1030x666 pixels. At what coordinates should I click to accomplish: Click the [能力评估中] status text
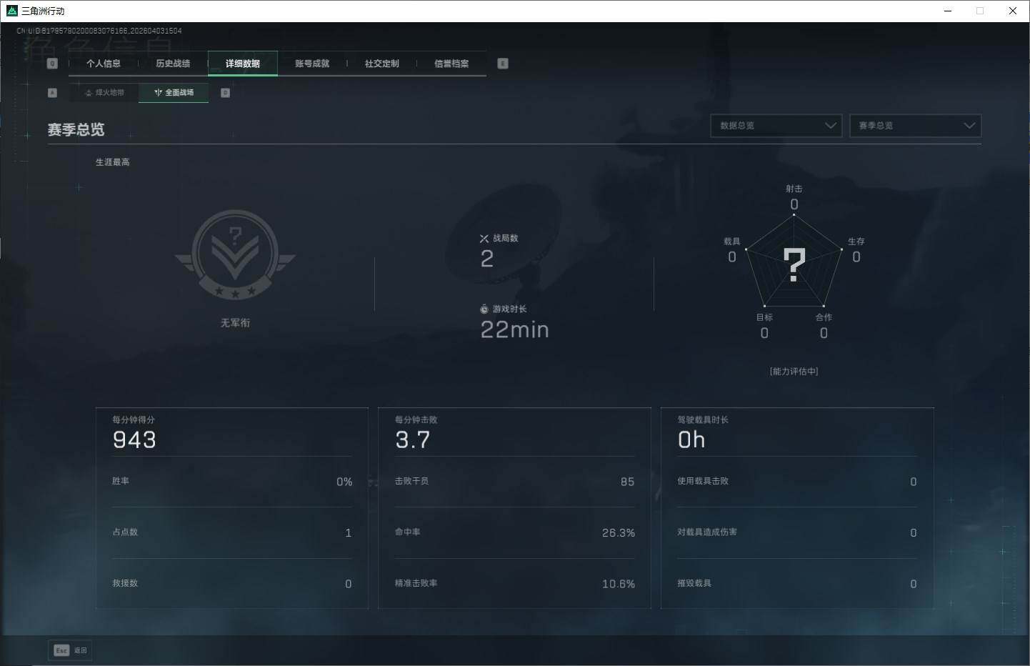click(794, 372)
